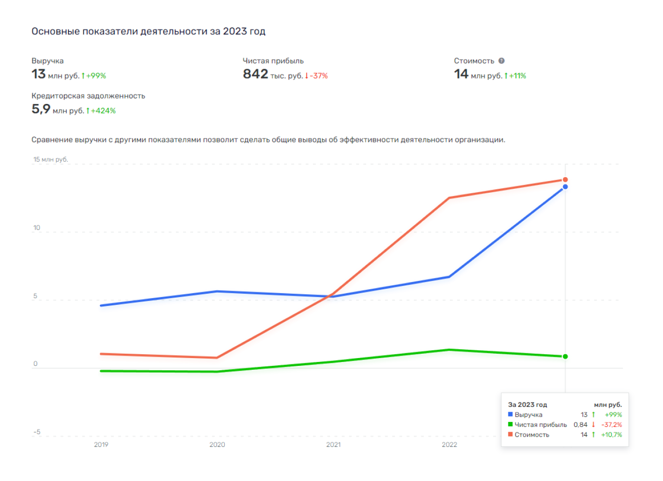Click the '+424%' change value
This screenshot has width=663, height=481.
103,111
